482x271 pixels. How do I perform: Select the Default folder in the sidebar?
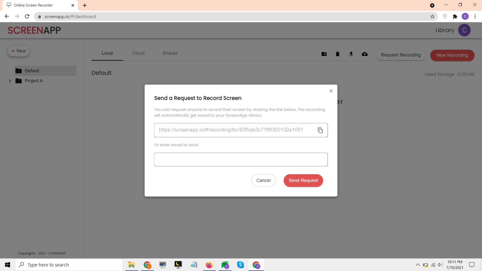[x=32, y=71]
